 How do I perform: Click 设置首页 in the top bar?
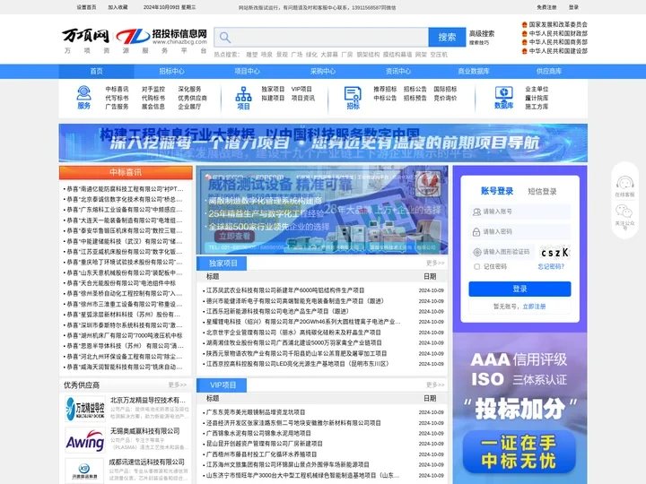click(86, 7)
